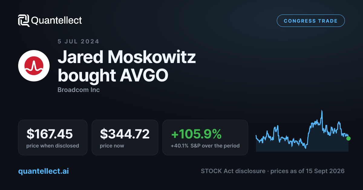This screenshot has width=363, height=190.
Task: Click the prices as of 15 Sept 2026 note
Action: pos(308,171)
